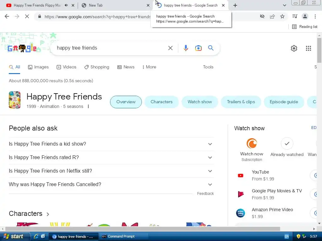Click the share page icon in the address bar

point(272,16)
